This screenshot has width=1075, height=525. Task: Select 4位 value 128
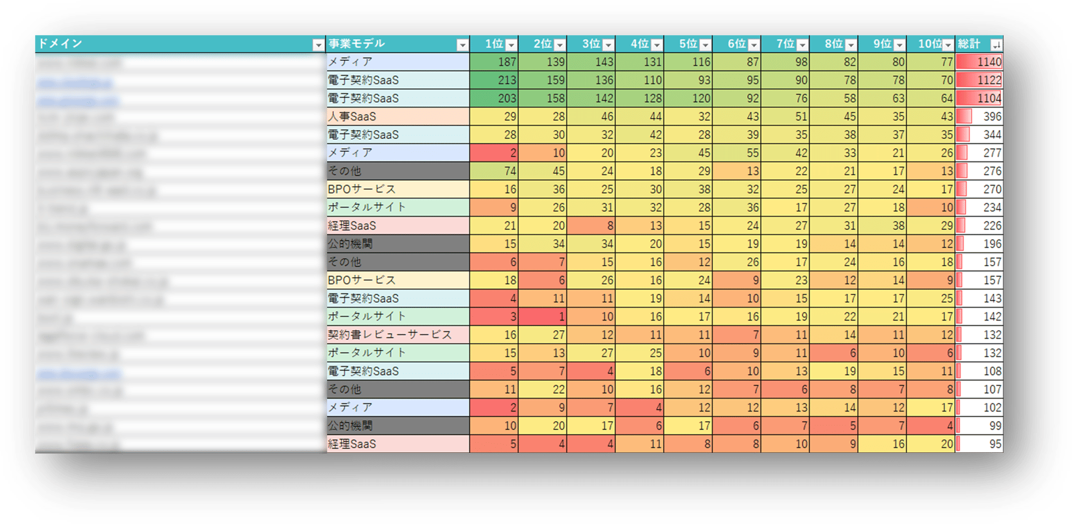(x=640, y=98)
